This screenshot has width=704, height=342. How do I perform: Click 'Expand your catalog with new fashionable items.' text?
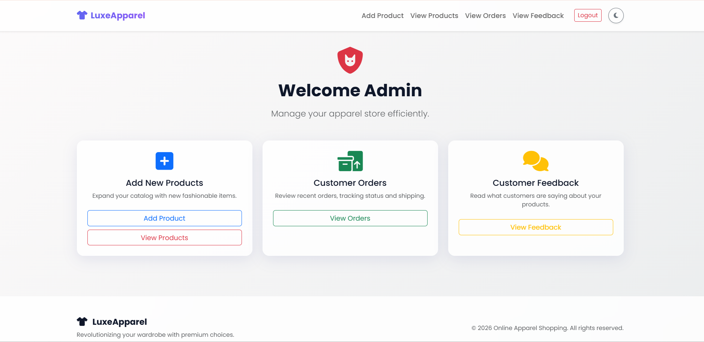[x=165, y=196]
